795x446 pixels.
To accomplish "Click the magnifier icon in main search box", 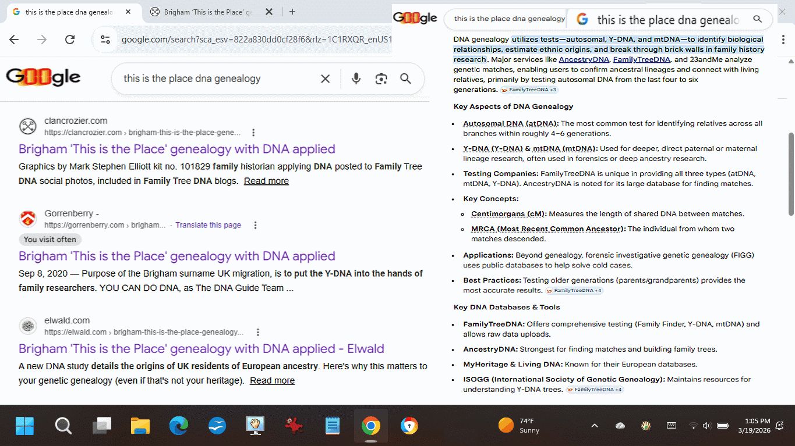I will pos(406,79).
